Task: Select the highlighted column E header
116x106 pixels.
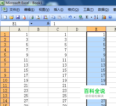Action: point(96,29)
